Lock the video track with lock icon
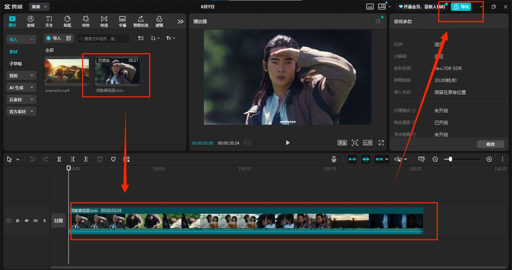The width and height of the screenshot is (512, 270). click(17, 221)
